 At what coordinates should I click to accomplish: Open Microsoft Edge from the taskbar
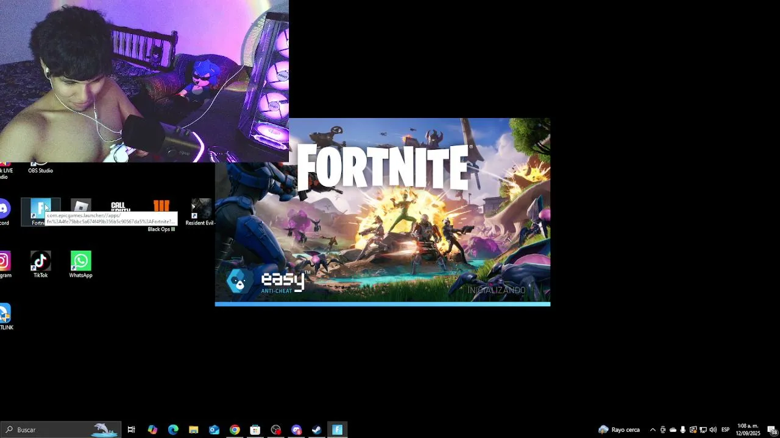173,429
